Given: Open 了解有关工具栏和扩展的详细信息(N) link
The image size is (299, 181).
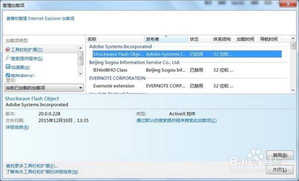Looking at the screenshot, I should click(42, 172).
